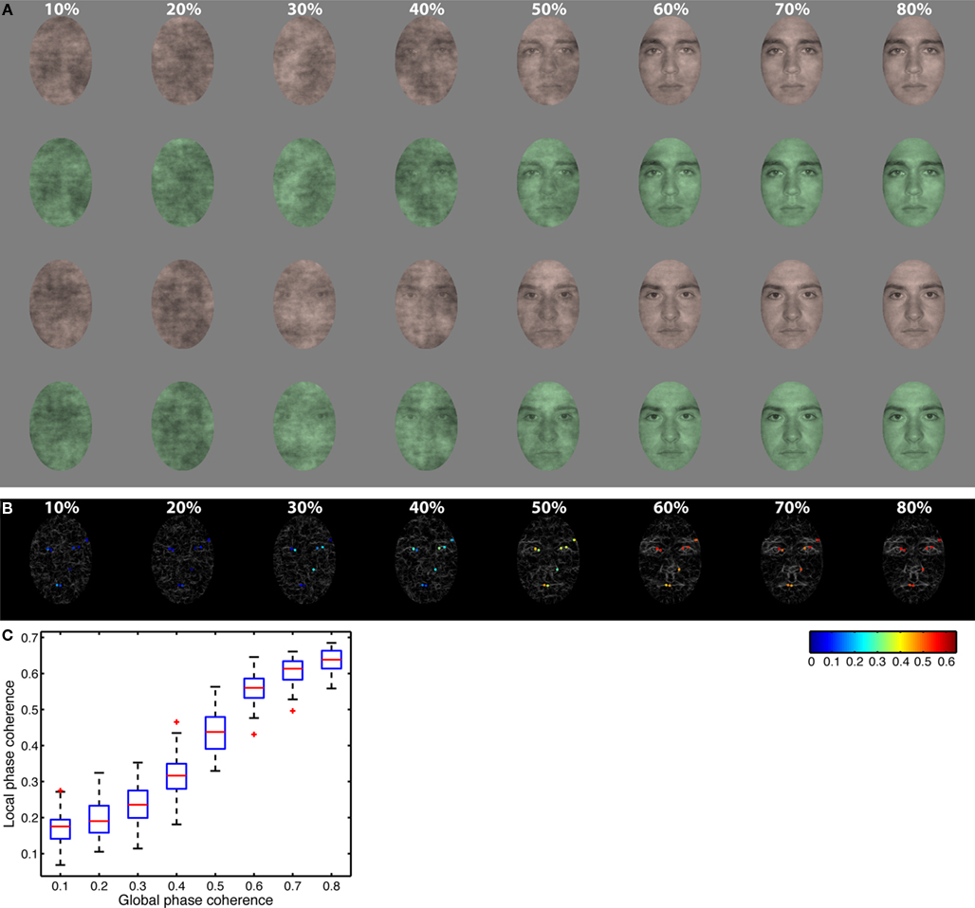Click the box plot at 0.8 coherence

click(x=331, y=665)
